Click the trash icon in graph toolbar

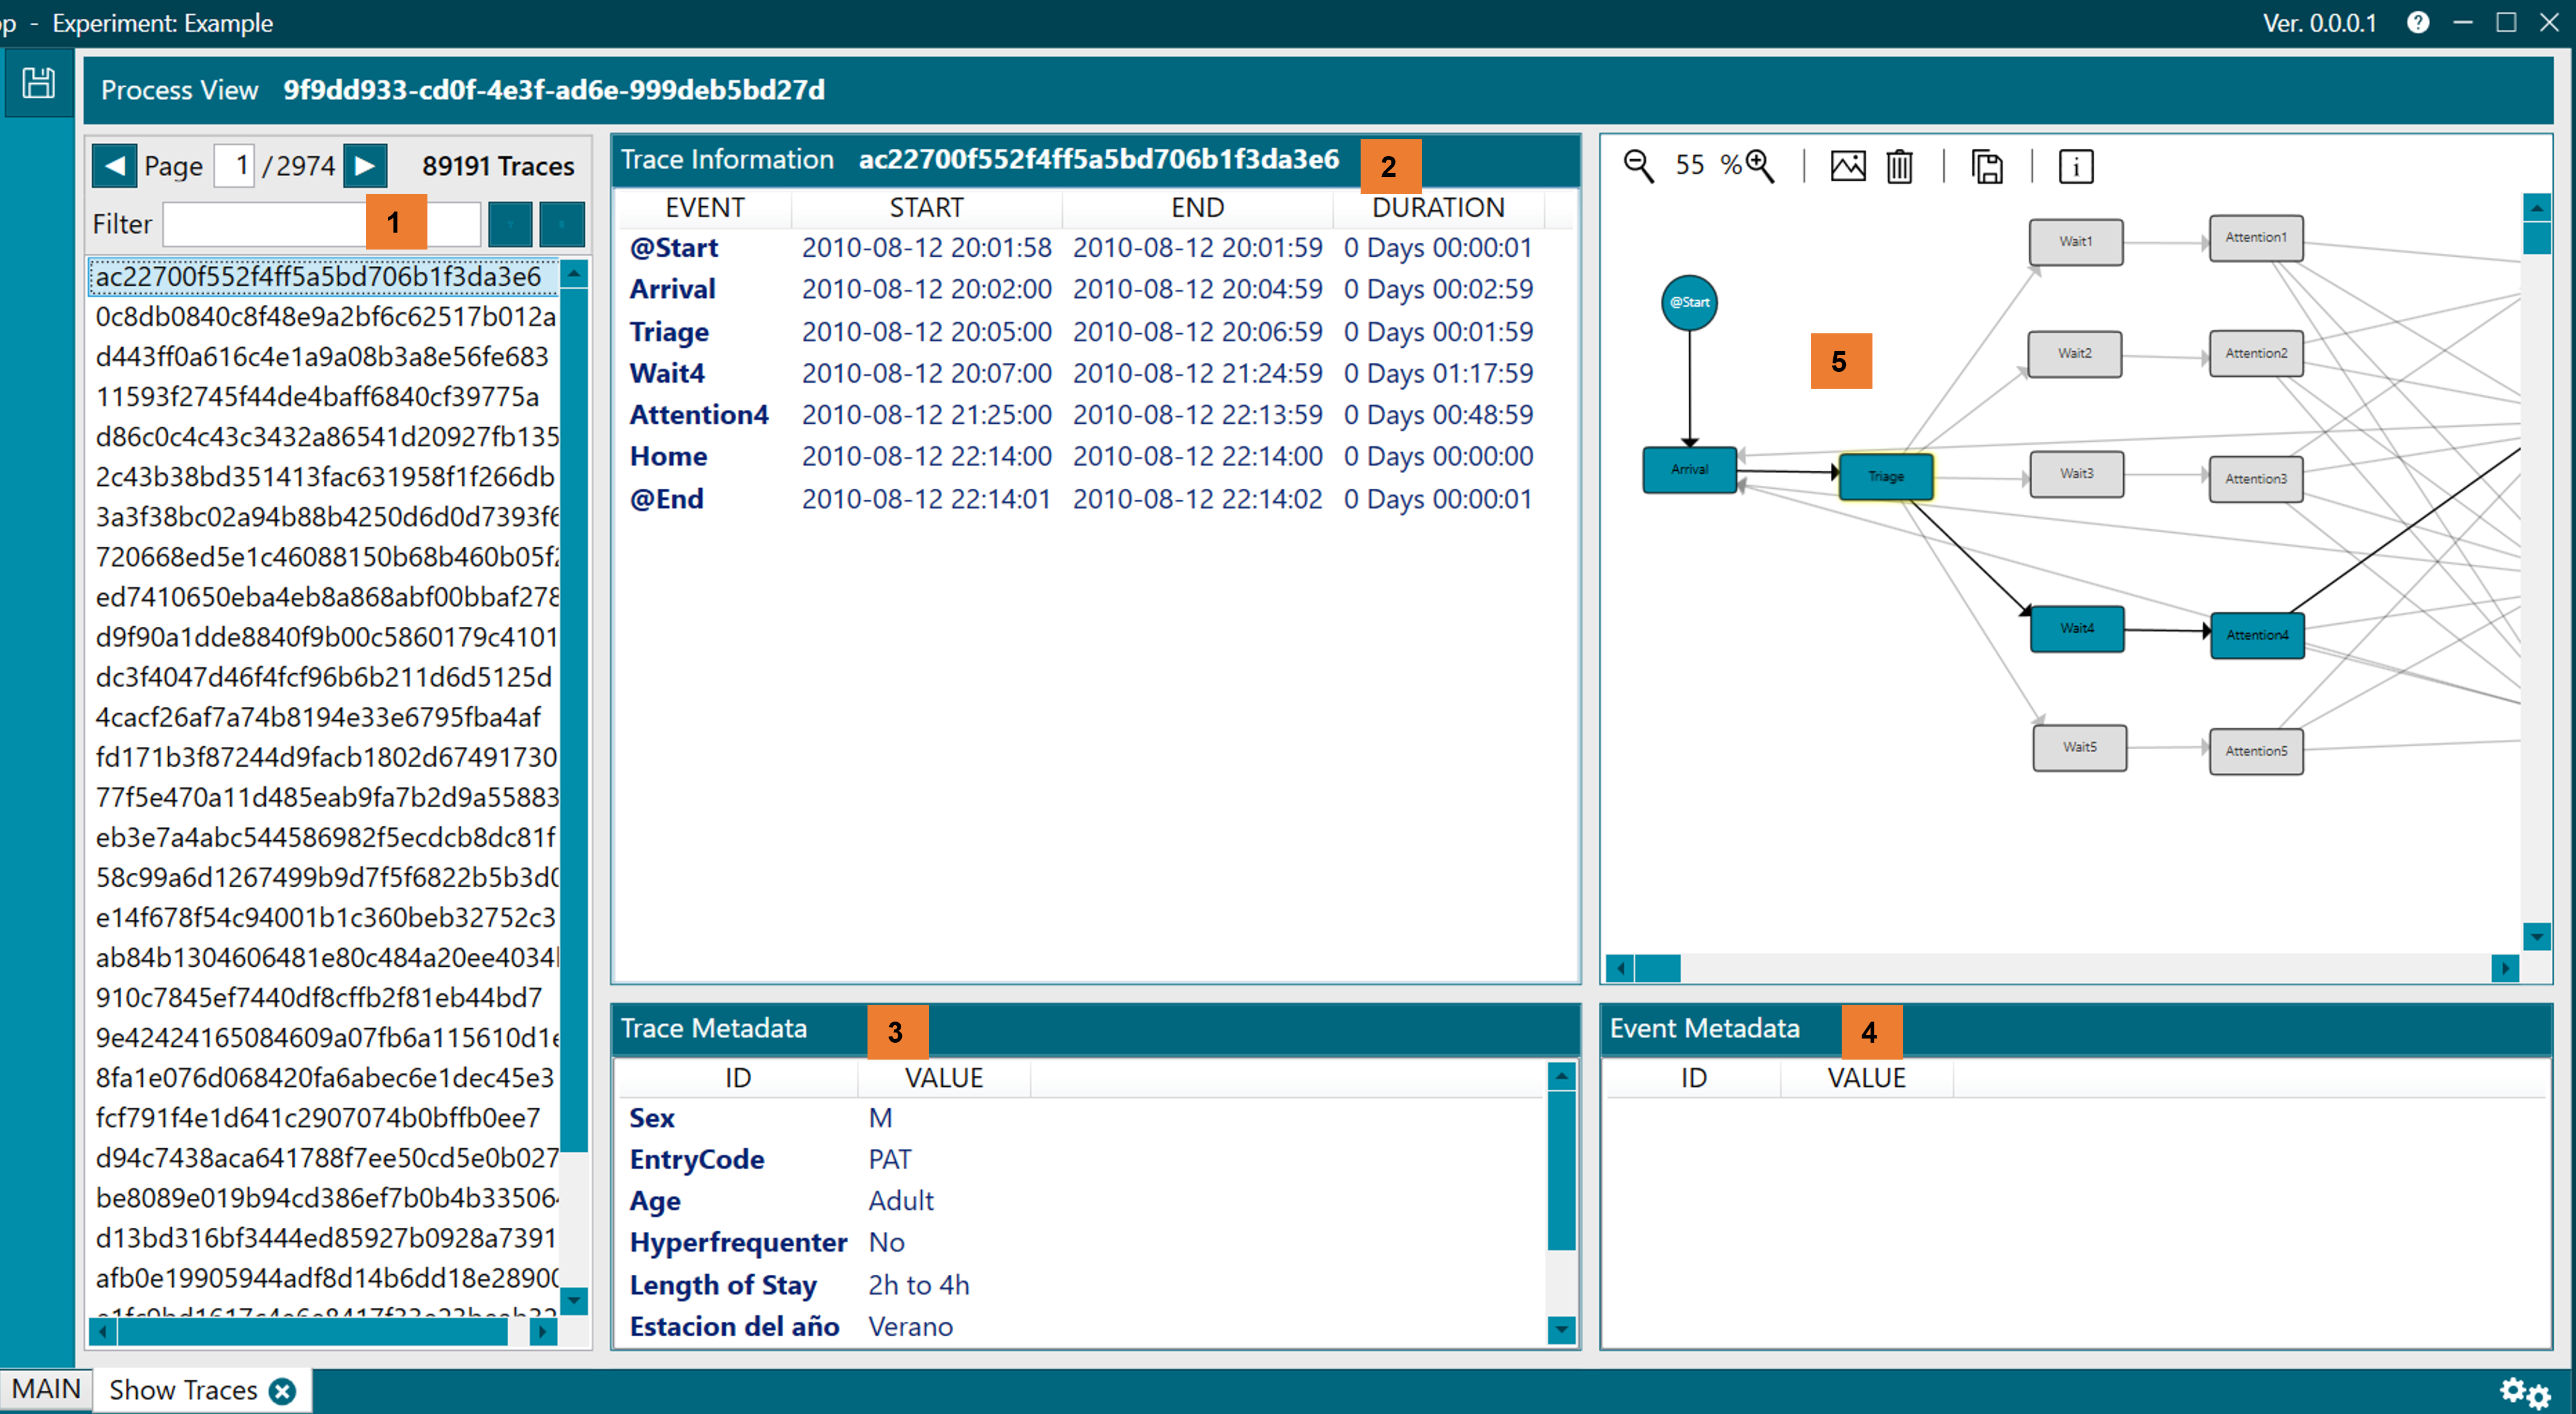pos(1900,166)
